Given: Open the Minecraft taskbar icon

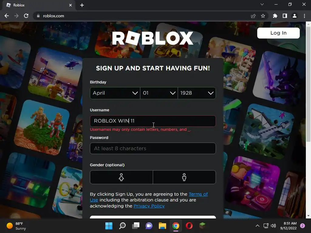Looking at the screenshot, I should tap(203, 226).
